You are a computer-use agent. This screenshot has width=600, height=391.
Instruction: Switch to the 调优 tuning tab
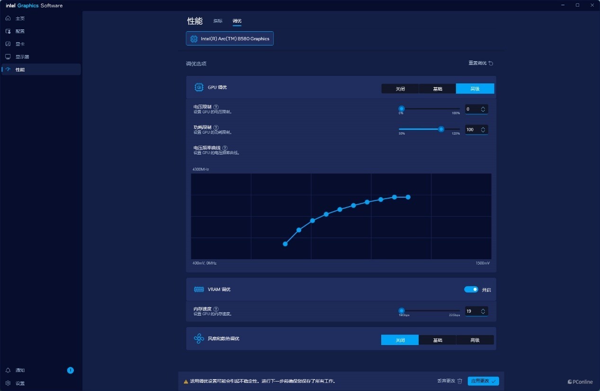237,21
